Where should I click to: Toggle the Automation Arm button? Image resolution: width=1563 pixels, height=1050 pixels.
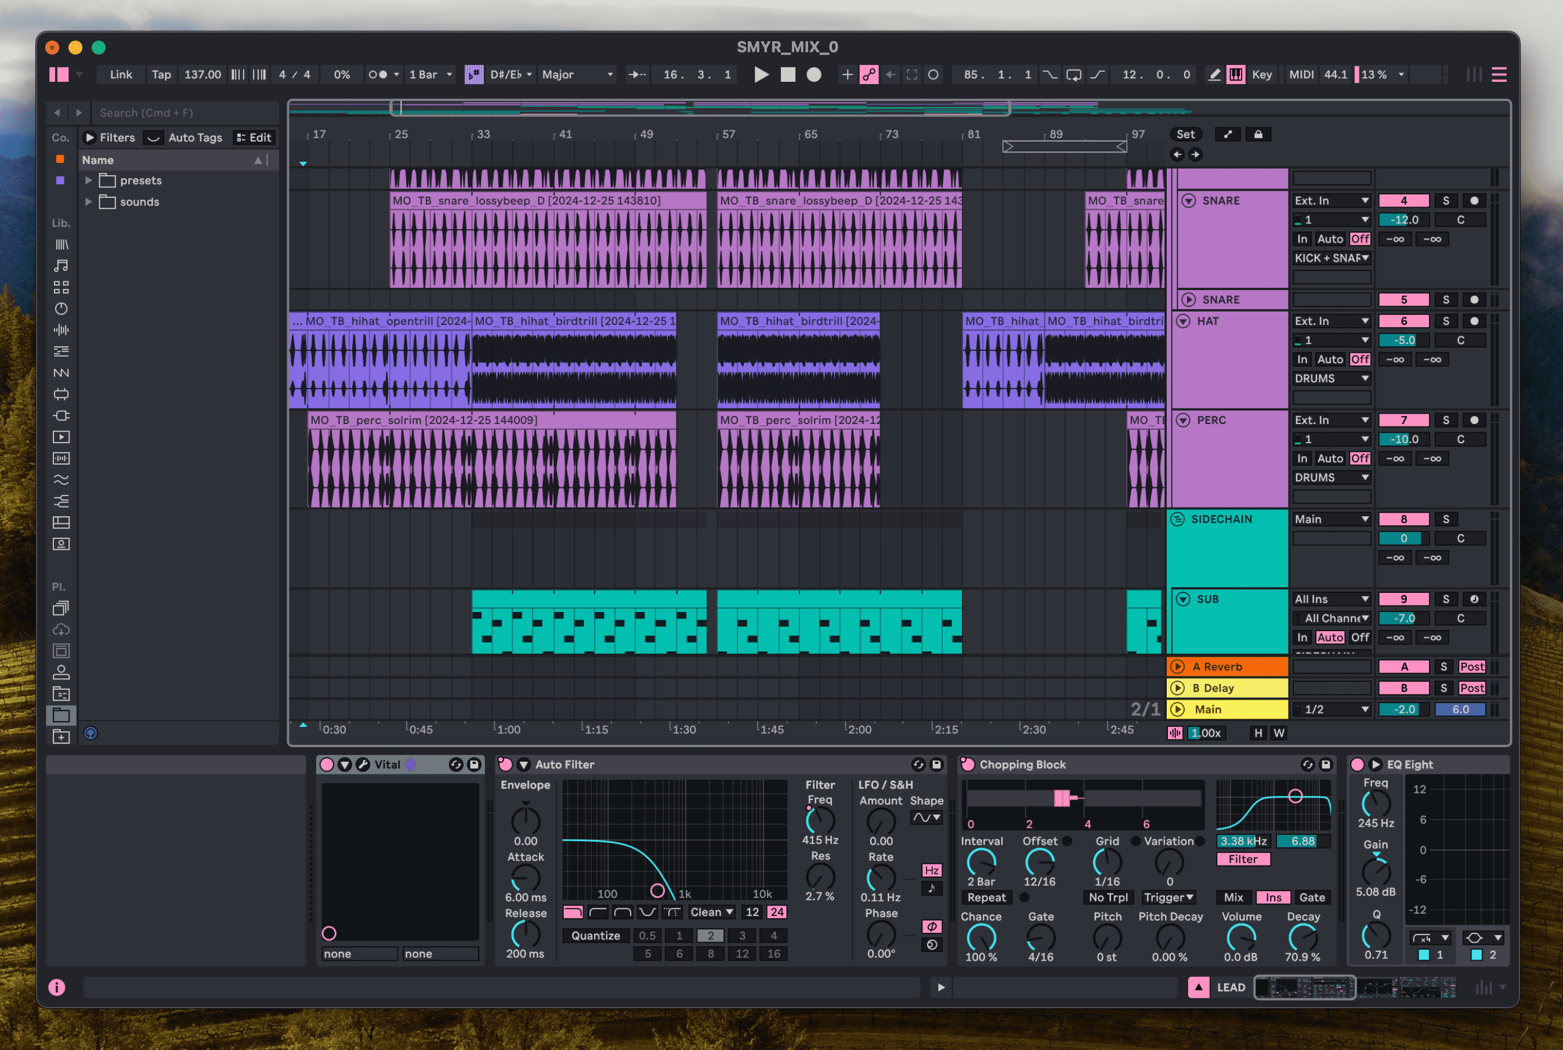869,74
